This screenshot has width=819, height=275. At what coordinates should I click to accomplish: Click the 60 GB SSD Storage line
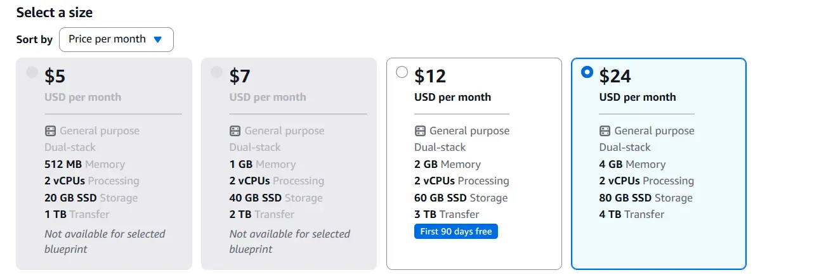point(461,198)
